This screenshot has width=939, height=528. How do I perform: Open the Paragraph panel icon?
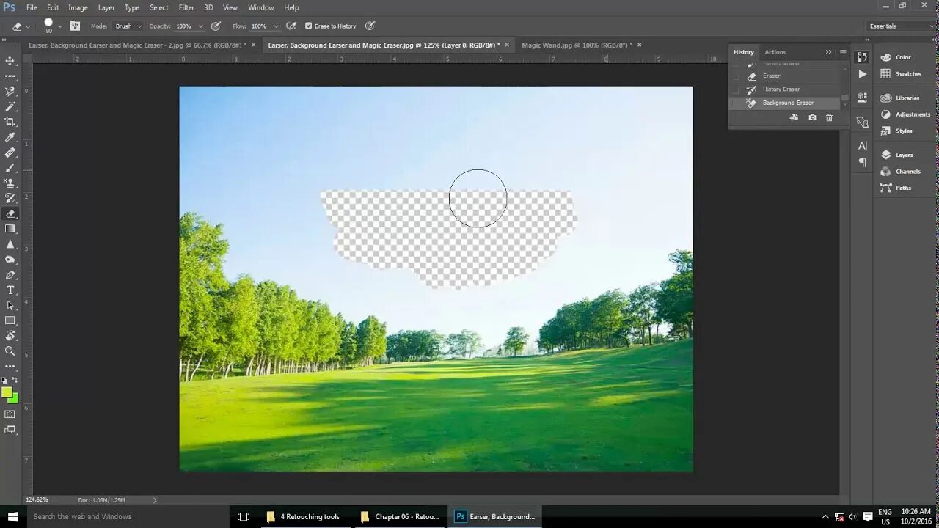863,162
